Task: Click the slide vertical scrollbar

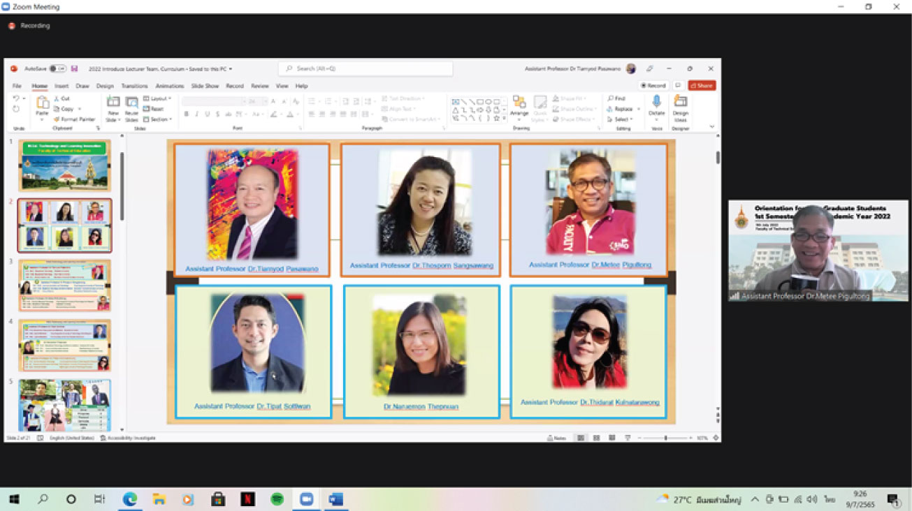Action: pos(718,157)
